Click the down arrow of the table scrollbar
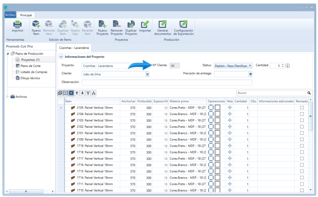The width and height of the screenshot is (318, 197). coord(311,190)
